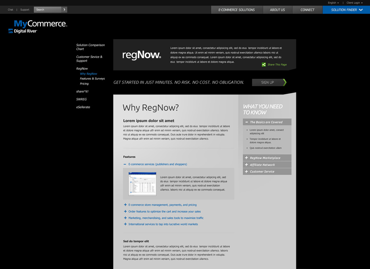Screen dimensions: 370x269
Task: Expand Order features to optimize the cart
Action: pos(162,211)
